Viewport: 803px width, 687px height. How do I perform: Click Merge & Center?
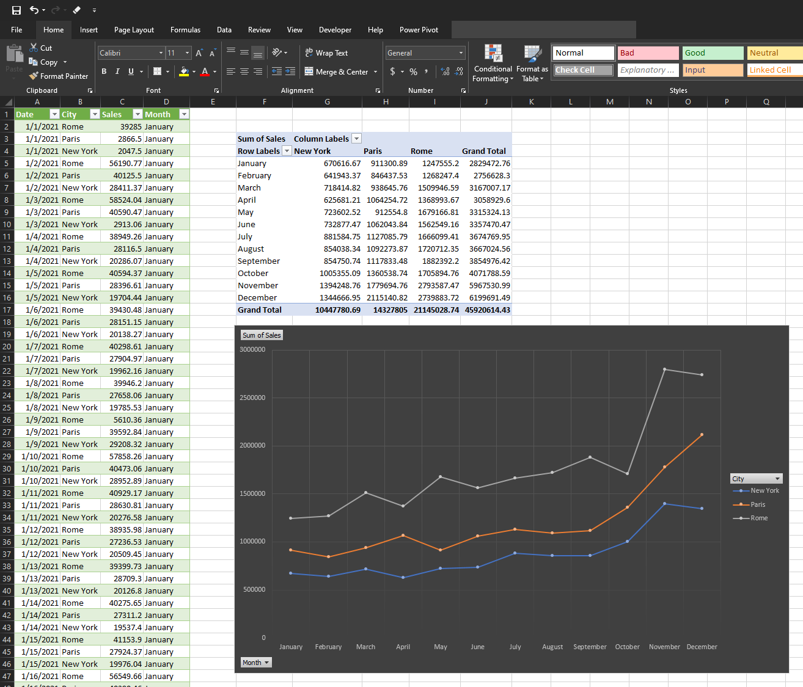[x=336, y=71]
